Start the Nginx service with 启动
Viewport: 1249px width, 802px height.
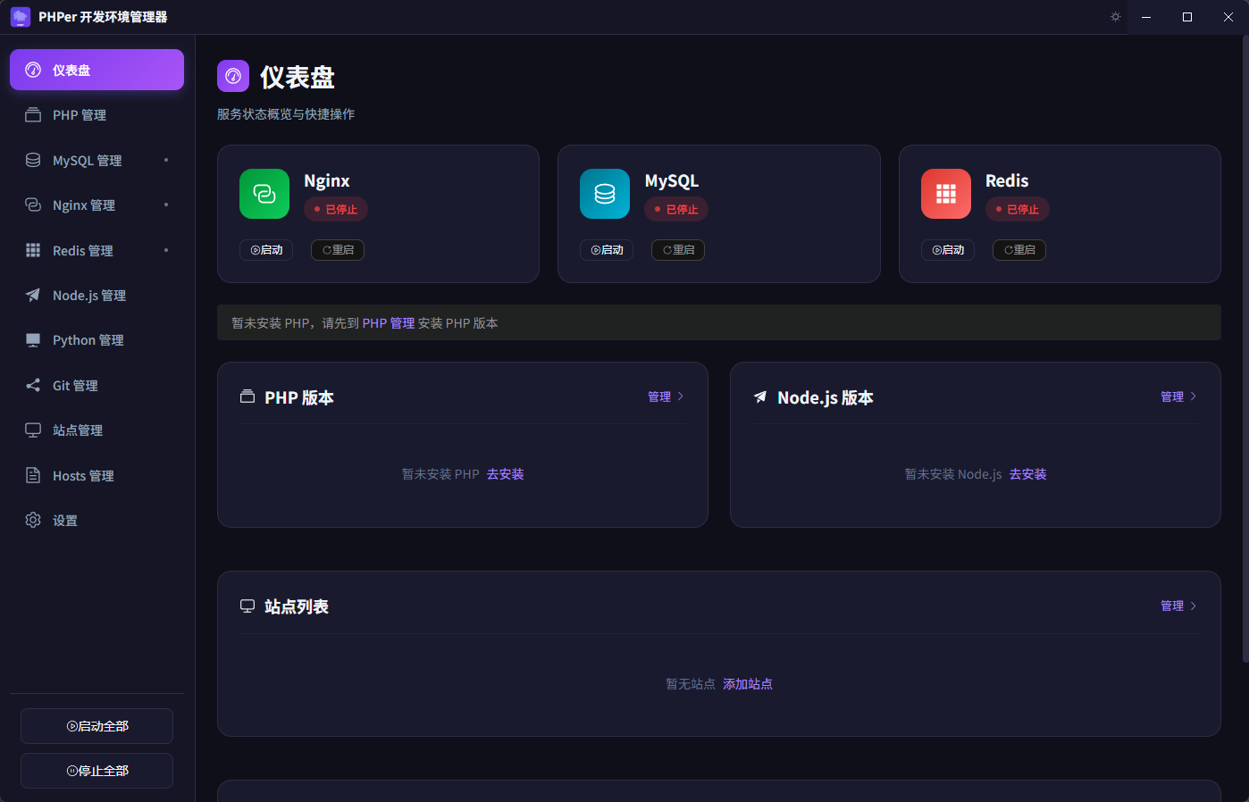(265, 250)
